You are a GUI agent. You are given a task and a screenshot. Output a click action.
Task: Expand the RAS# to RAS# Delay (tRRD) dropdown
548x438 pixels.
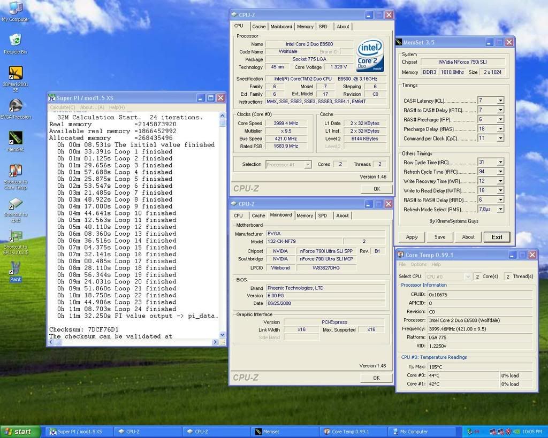(x=500, y=200)
